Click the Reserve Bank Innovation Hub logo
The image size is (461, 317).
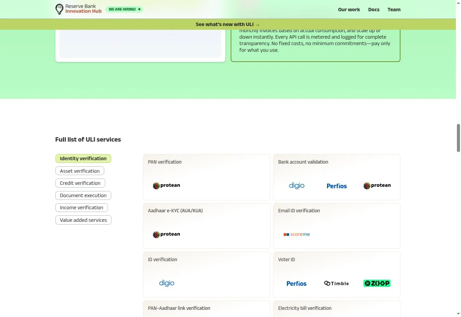(x=78, y=9)
